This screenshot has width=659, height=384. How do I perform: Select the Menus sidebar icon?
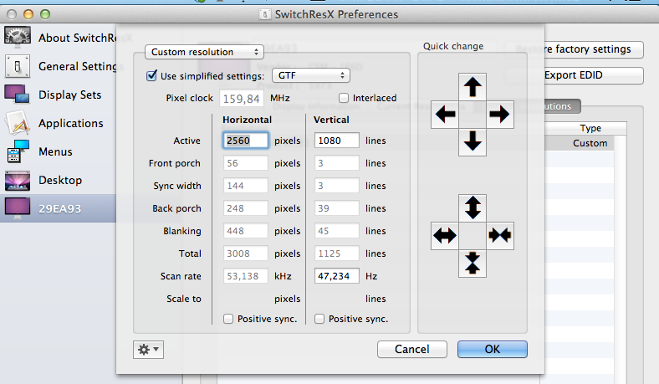(x=18, y=151)
